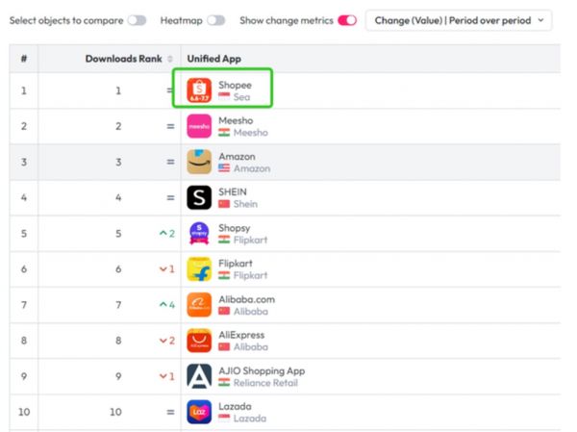Click the Meesho app icon
Viewport: 577px width, 432px height.
point(199,126)
